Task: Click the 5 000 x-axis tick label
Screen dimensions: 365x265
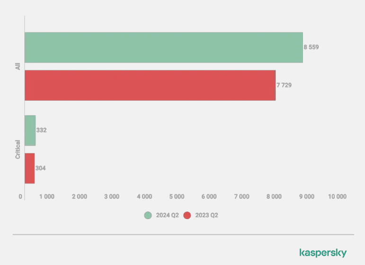Action: click(177, 197)
